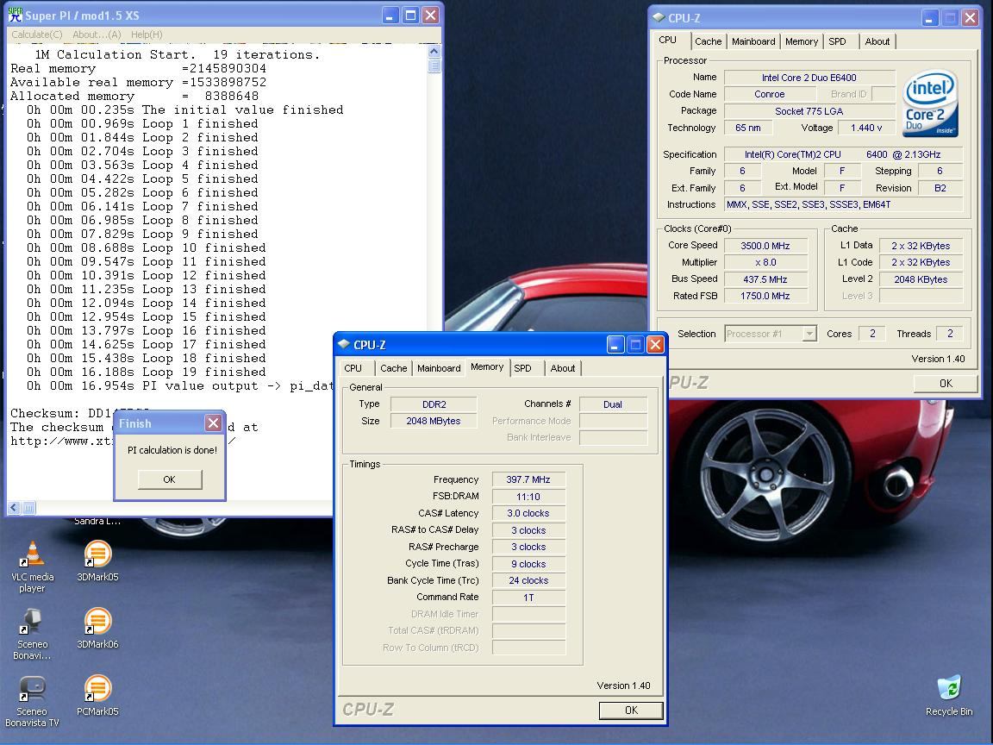
Task: Click the memory Type value 'DDR2'
Action: tap(434, 404)
